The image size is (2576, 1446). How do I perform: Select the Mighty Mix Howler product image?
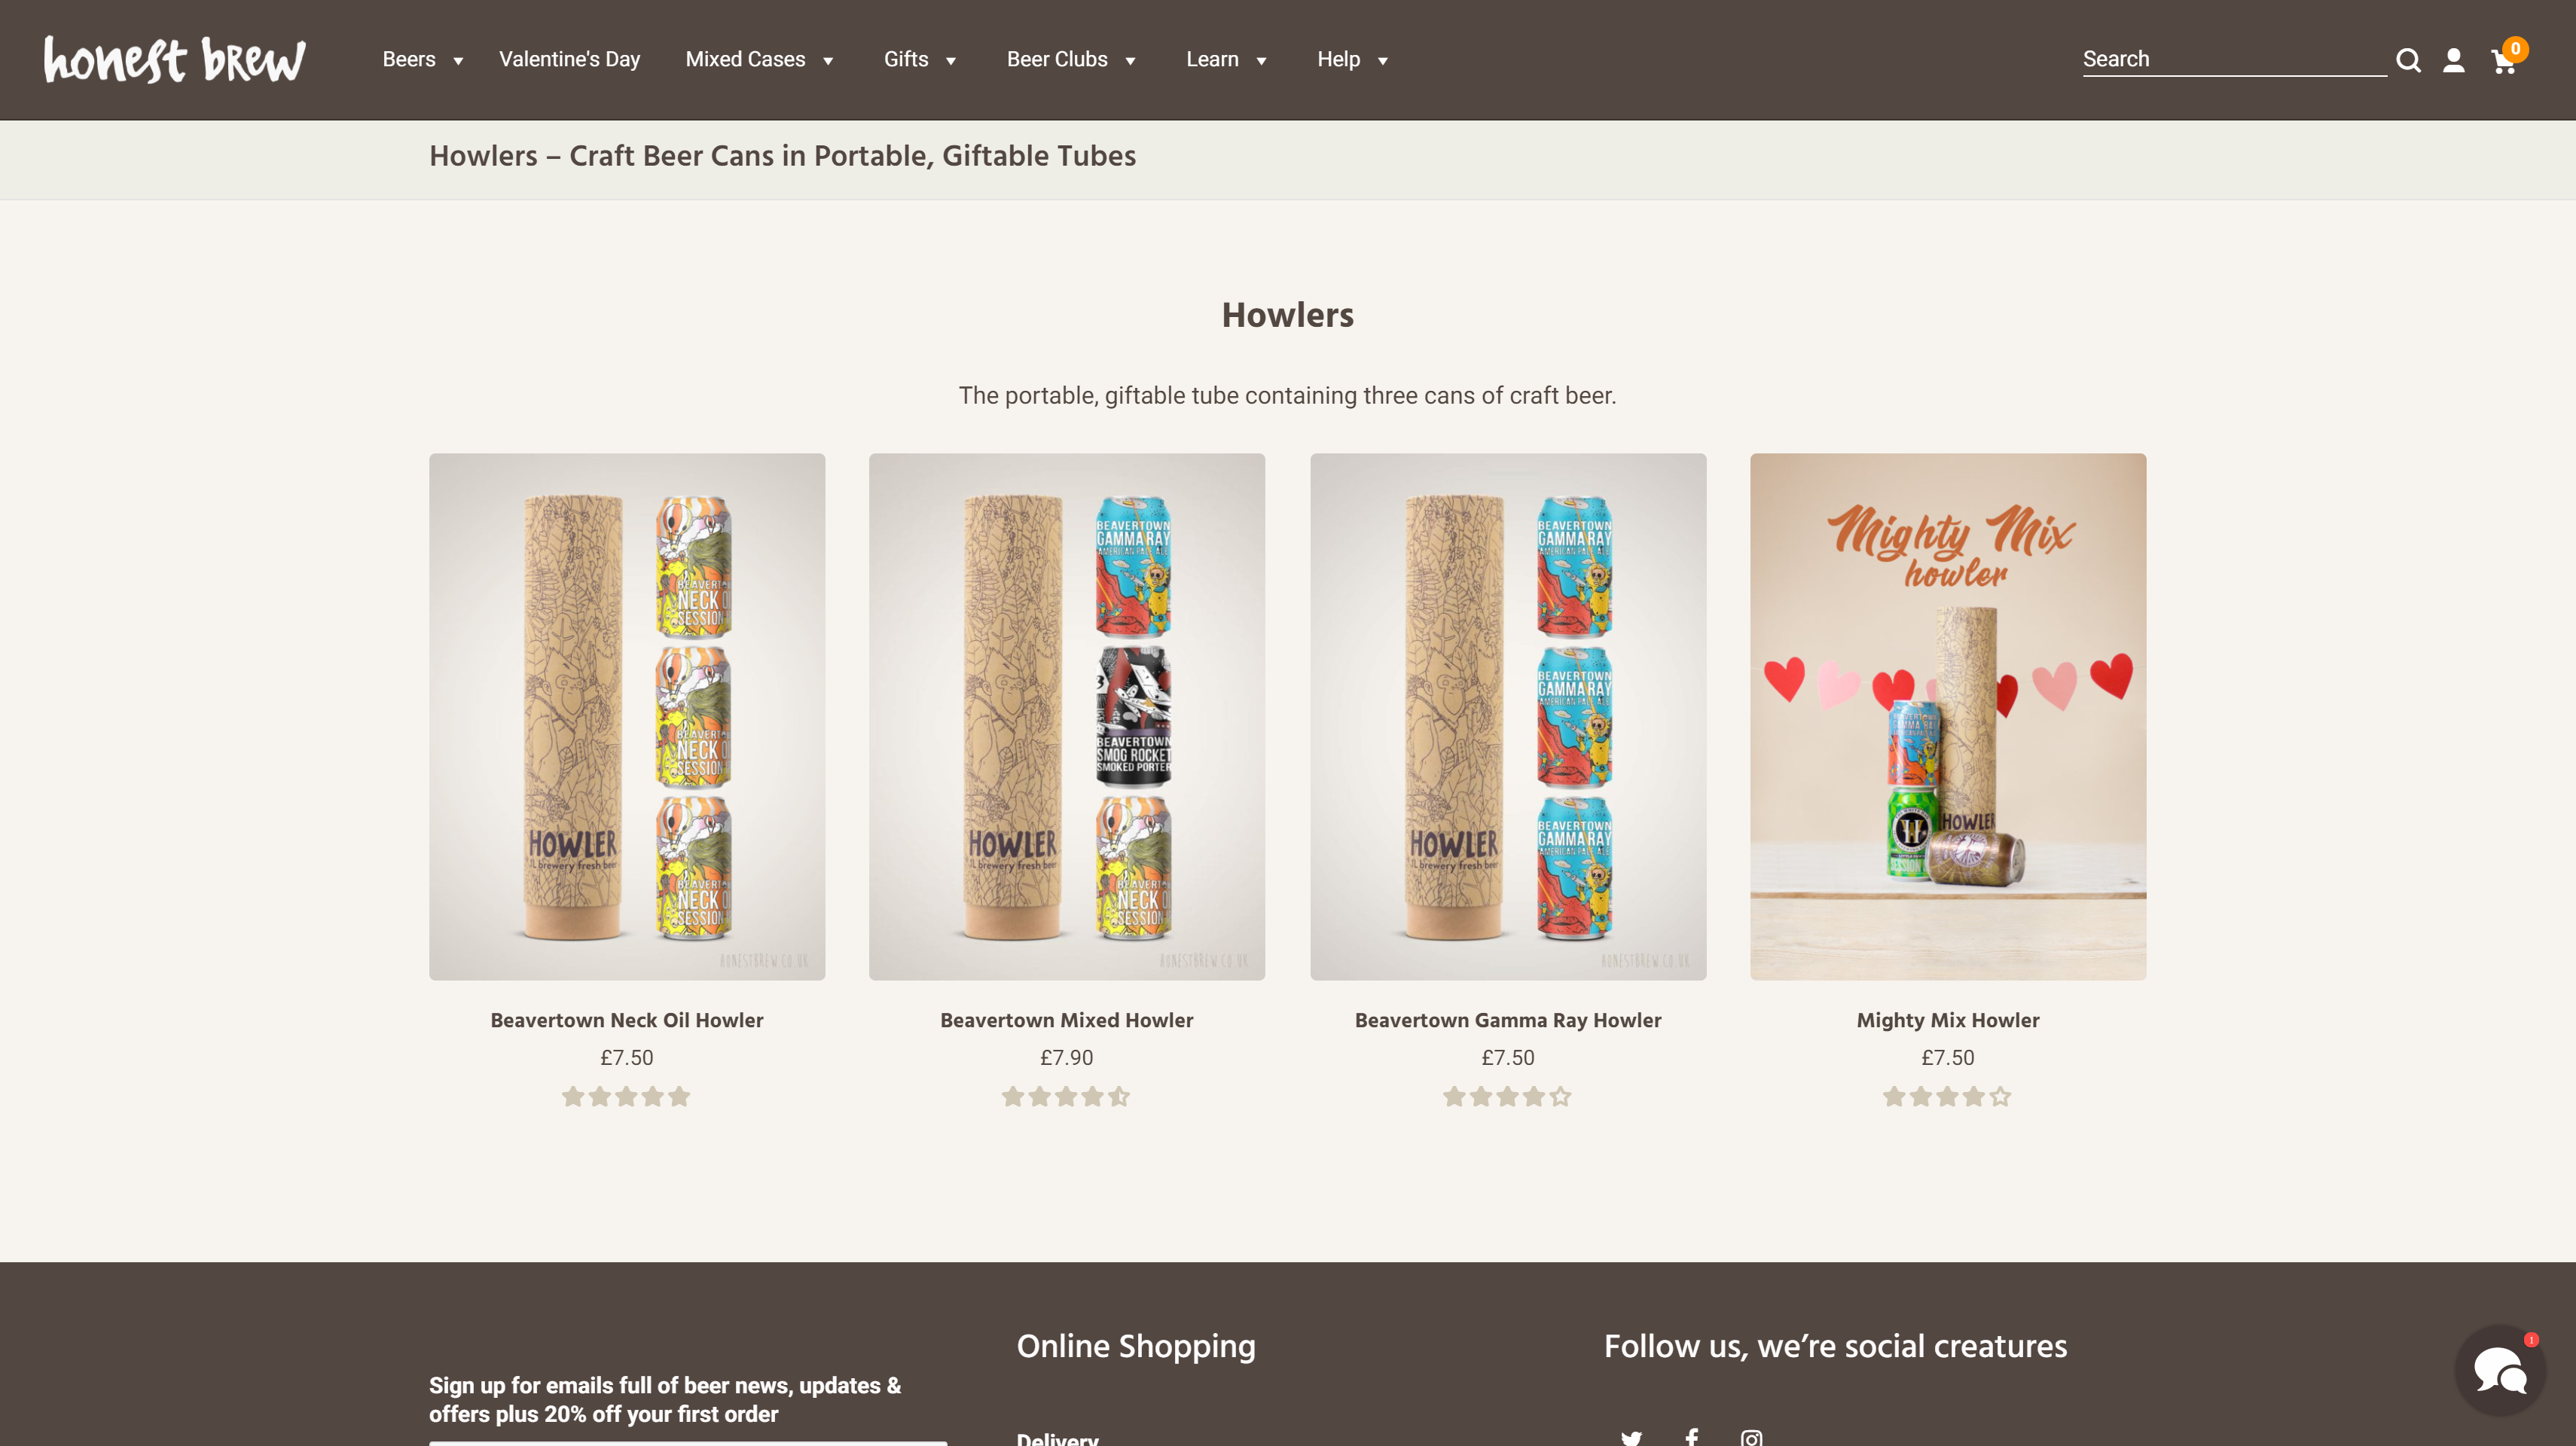tap(1947, 716)
